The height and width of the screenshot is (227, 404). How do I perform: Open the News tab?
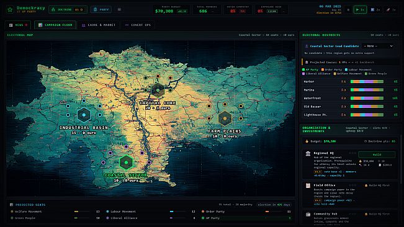coord(18,25)
